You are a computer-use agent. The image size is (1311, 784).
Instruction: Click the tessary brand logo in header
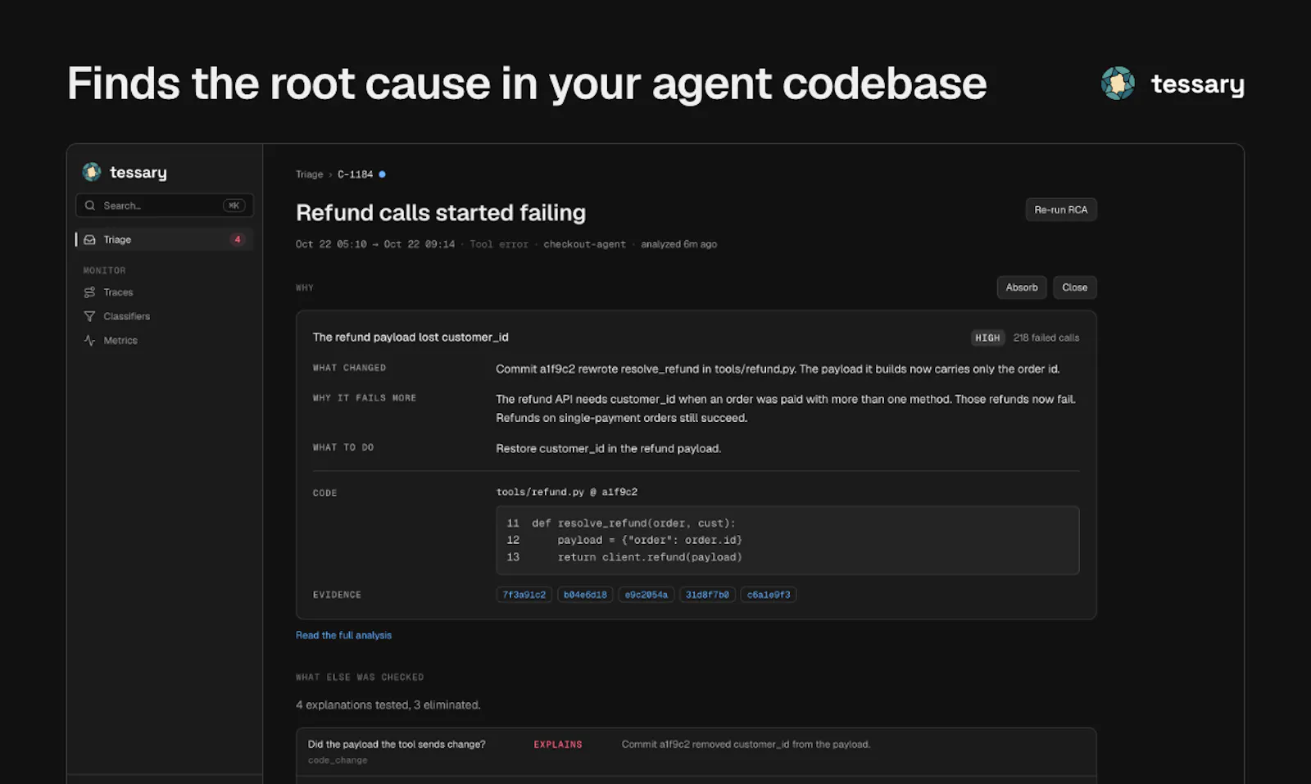pos(1173,84)
